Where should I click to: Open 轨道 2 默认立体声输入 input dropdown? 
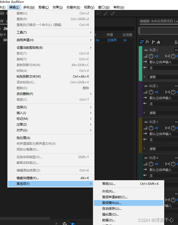point(163,98)
